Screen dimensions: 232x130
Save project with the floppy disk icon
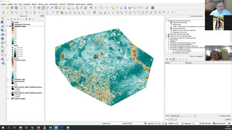(12, 8)
